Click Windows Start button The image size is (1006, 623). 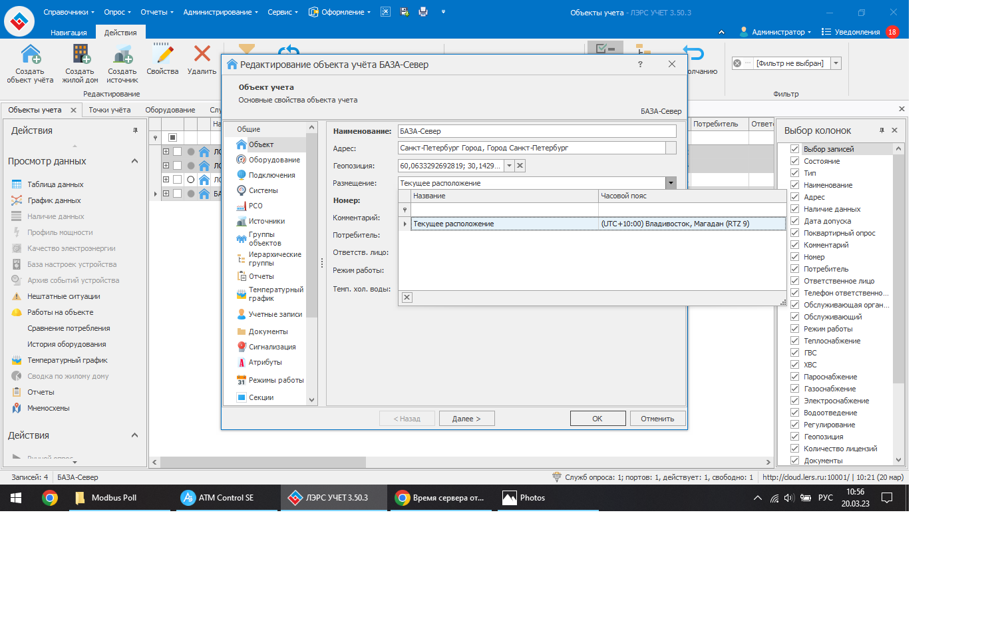(x=16, y=498)
